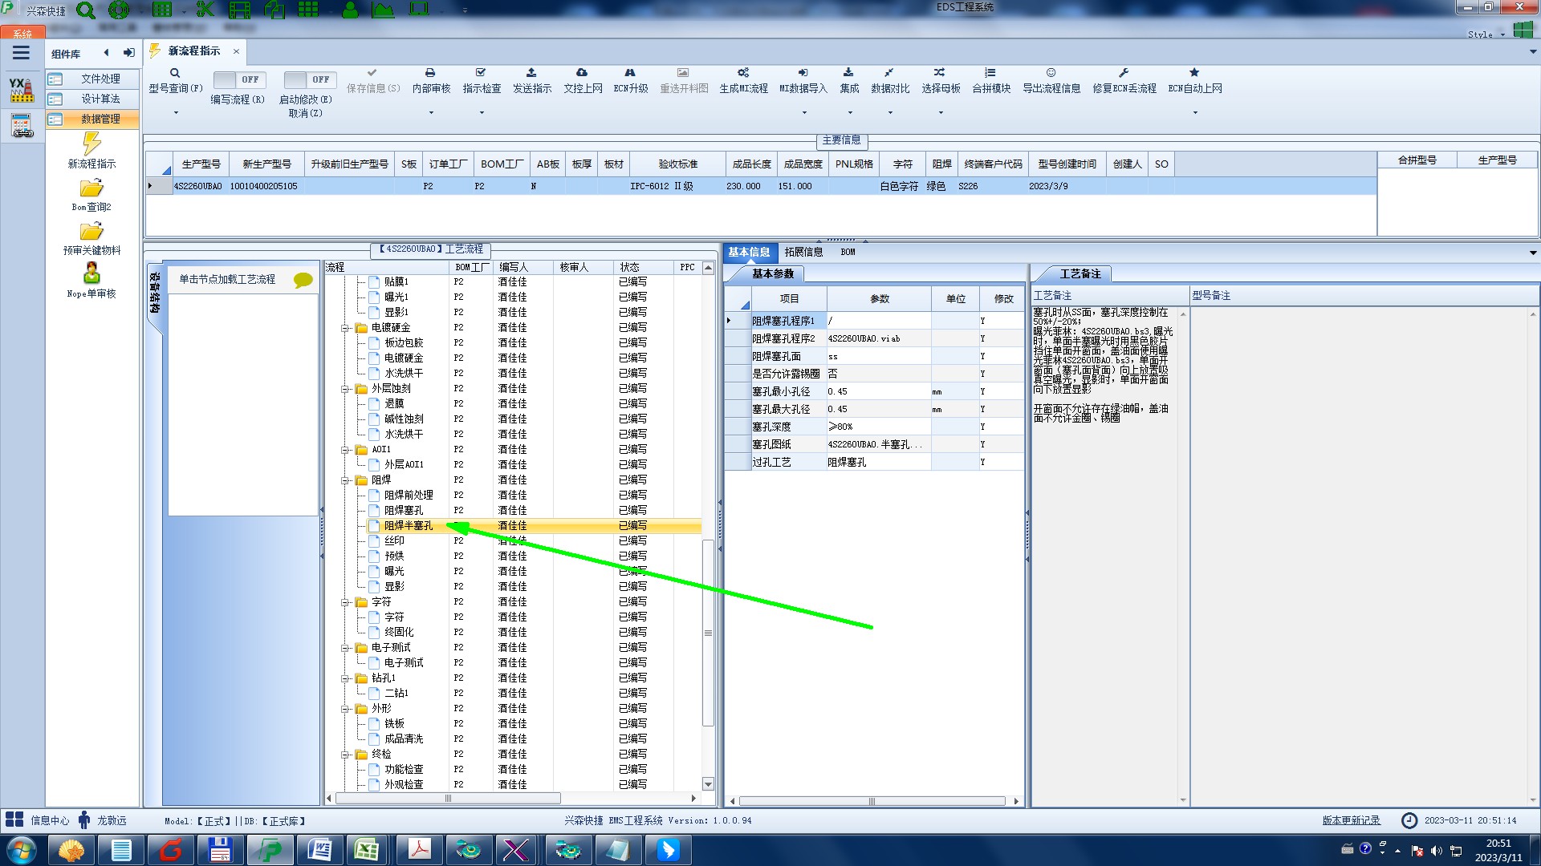Click the 修复ECN丢流程 wrench icon
This screenshot has height=866, width=1541.
point(1124,73)
